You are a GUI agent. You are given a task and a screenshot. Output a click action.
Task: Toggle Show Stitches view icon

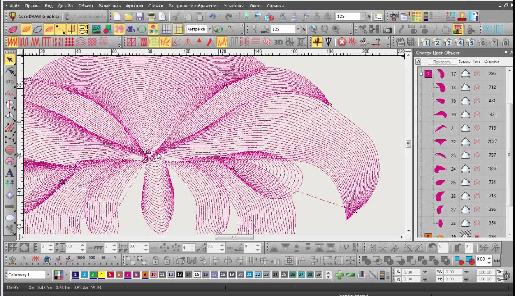(x=27, y=30)
